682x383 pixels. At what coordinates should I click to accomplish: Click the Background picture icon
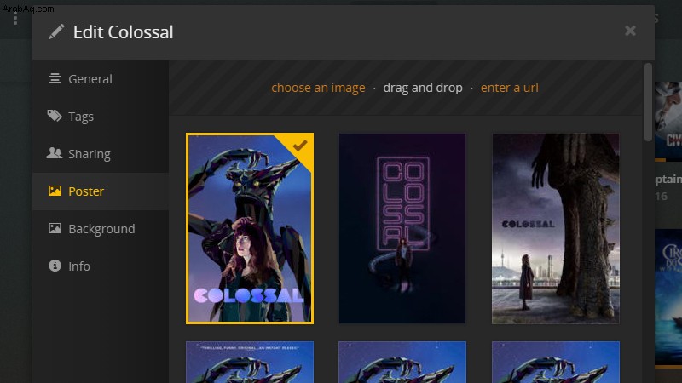point(55,228)
